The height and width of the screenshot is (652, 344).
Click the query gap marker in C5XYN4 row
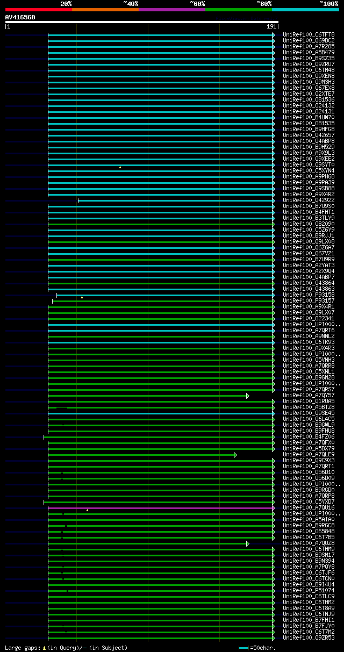coord(120,167)
